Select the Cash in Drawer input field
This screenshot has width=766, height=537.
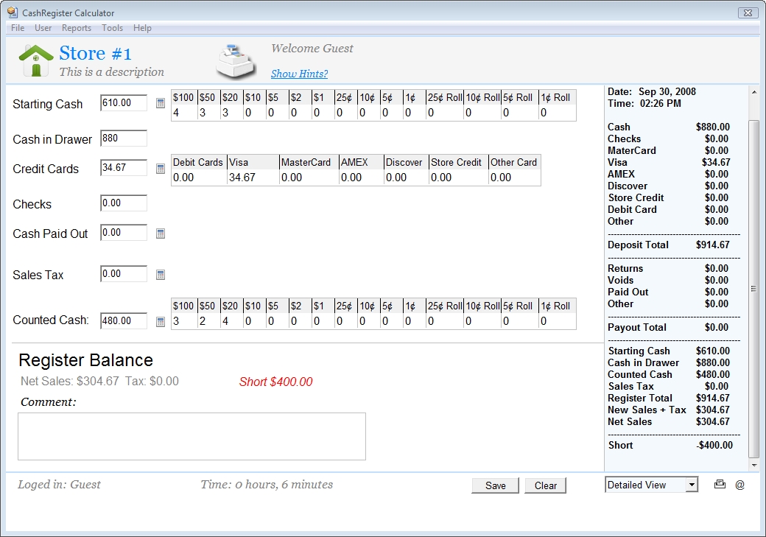[124, 138]
